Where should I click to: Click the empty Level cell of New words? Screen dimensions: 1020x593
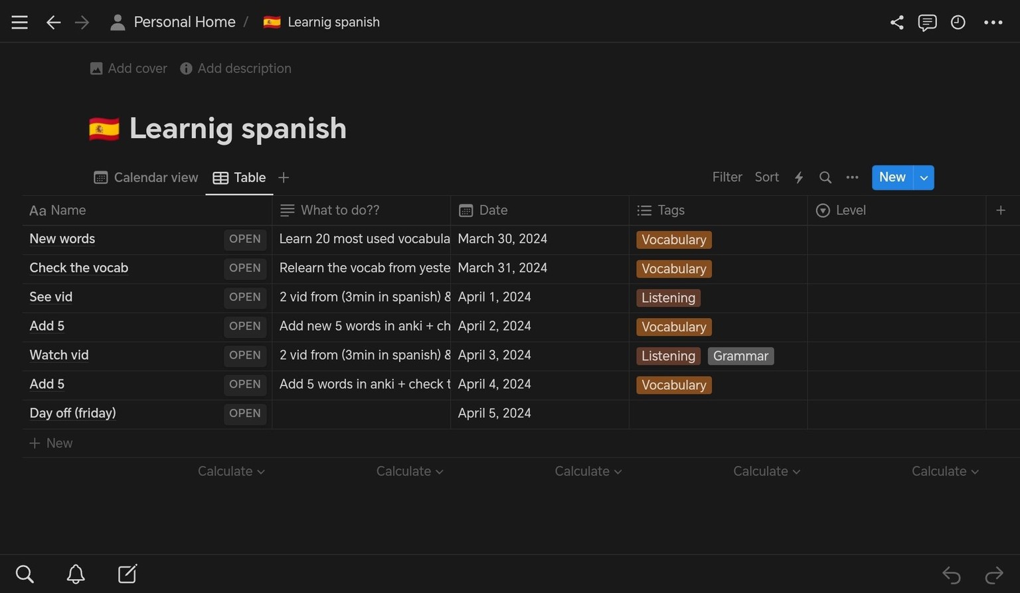pyautogui.click(x=896, y=239)
